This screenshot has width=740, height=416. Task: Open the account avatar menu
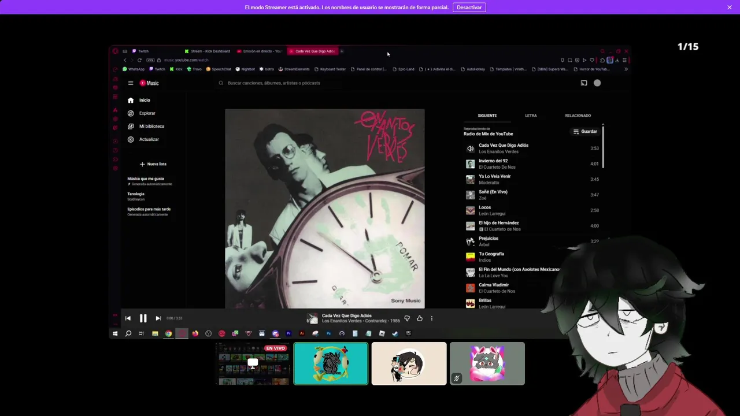coord(597,83)
